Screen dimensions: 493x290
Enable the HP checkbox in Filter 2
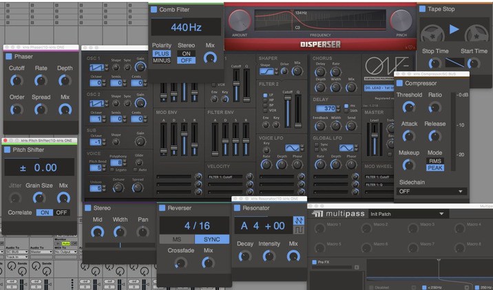(x=265, y=100)
